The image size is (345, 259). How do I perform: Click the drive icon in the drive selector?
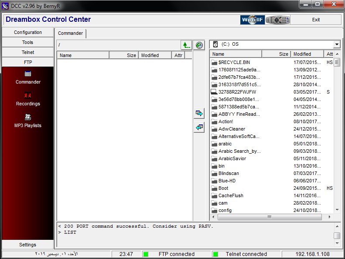(215, 44)
